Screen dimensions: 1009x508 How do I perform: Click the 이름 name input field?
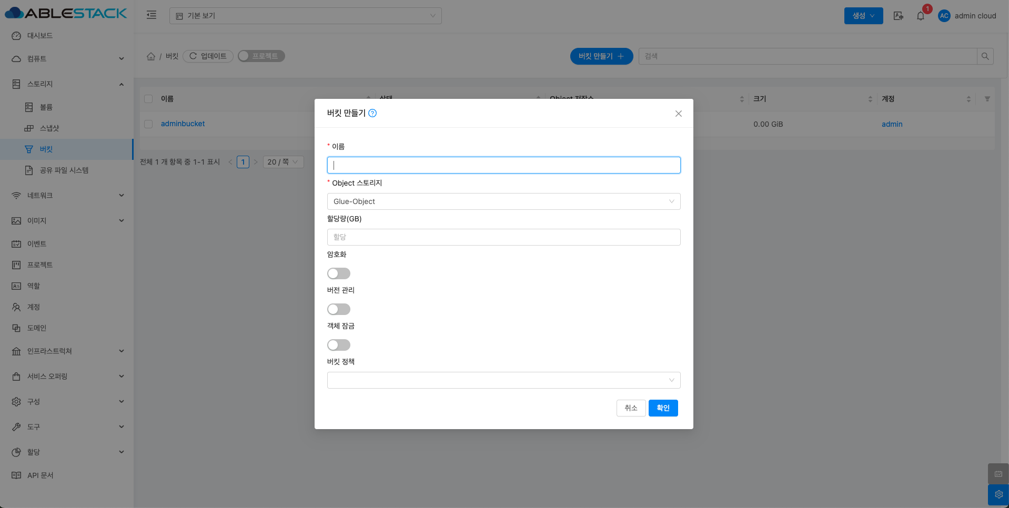pos(503,165)
